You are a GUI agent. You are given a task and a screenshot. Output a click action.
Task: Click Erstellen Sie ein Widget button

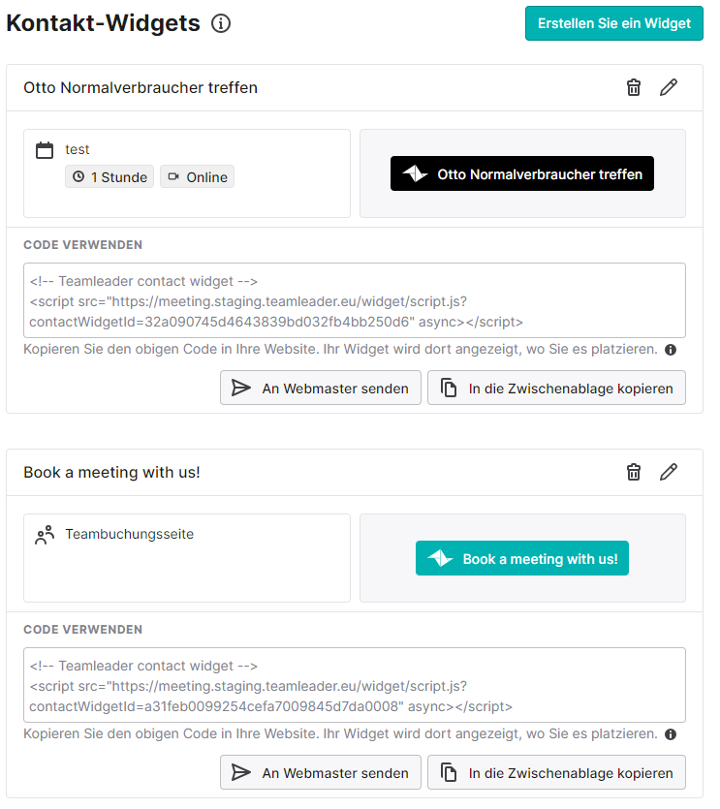[614, 23]
